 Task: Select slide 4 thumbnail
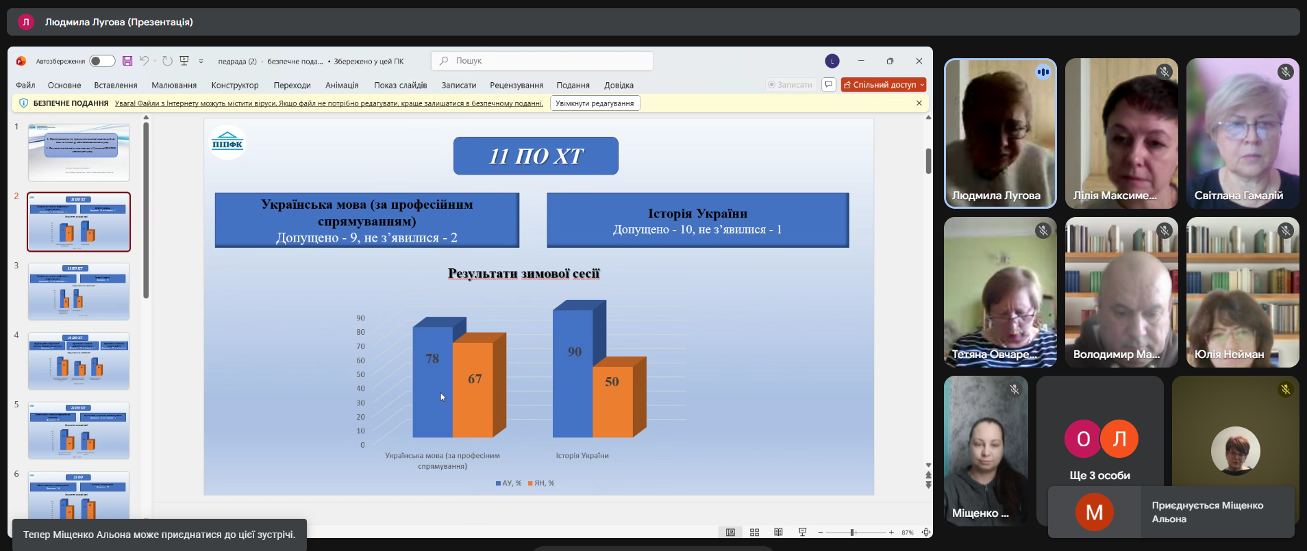pyautogui.click(x=79, y=361)
